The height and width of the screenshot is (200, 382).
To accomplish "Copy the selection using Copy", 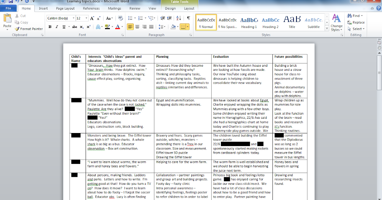I will [x=21, y=22].
